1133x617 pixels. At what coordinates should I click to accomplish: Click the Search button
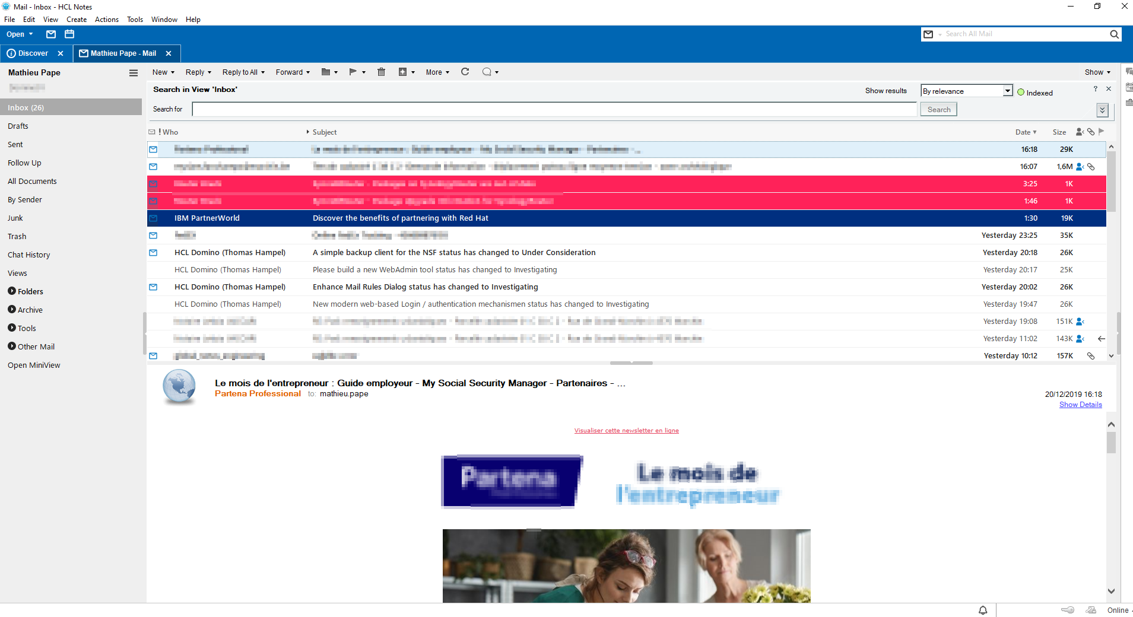tap(939, 110)
